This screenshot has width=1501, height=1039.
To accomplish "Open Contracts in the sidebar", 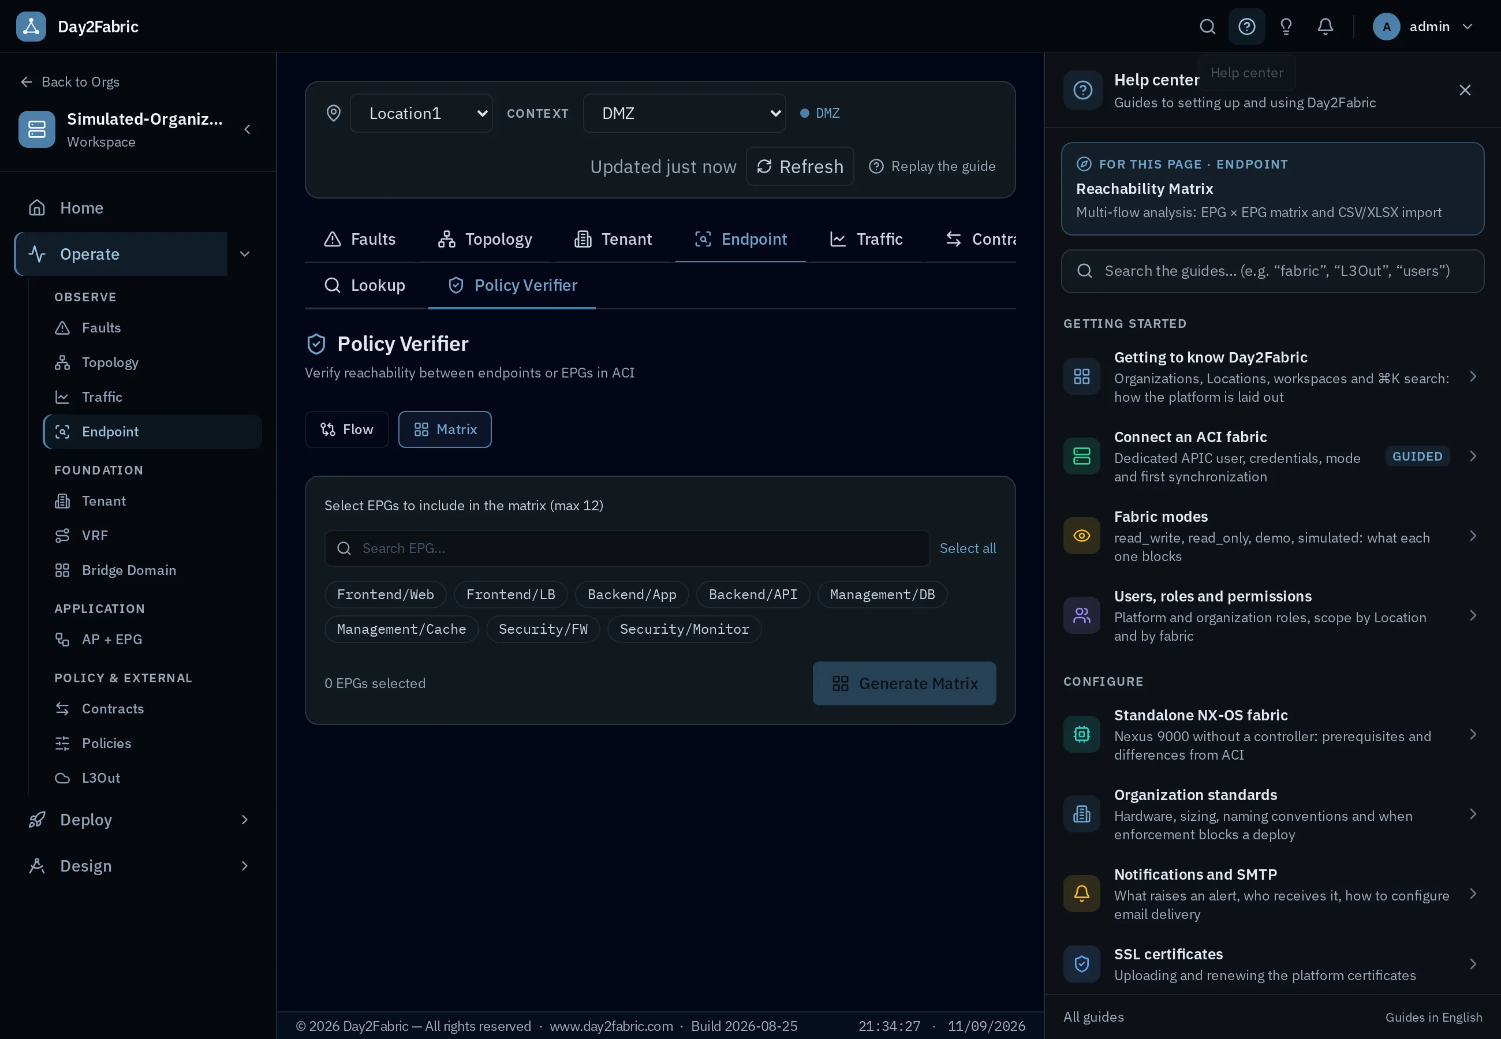I will [x=152, y=708].
